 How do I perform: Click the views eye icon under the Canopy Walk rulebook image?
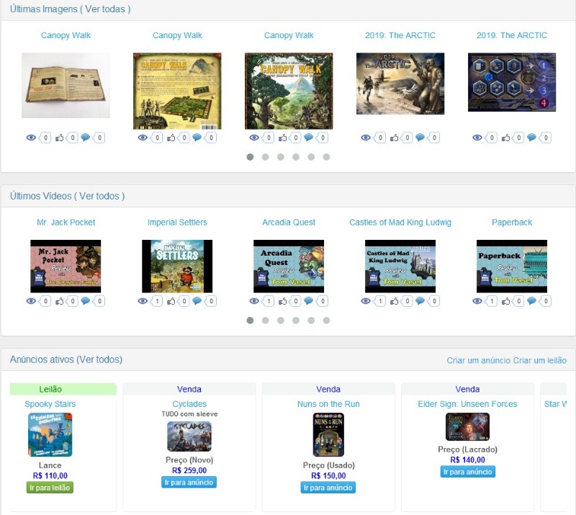31,138
